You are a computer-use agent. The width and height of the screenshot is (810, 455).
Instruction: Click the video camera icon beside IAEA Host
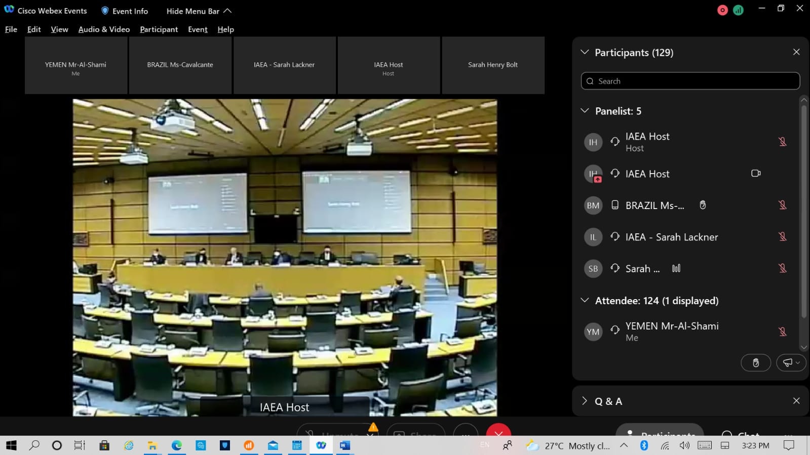coord(755,174)
